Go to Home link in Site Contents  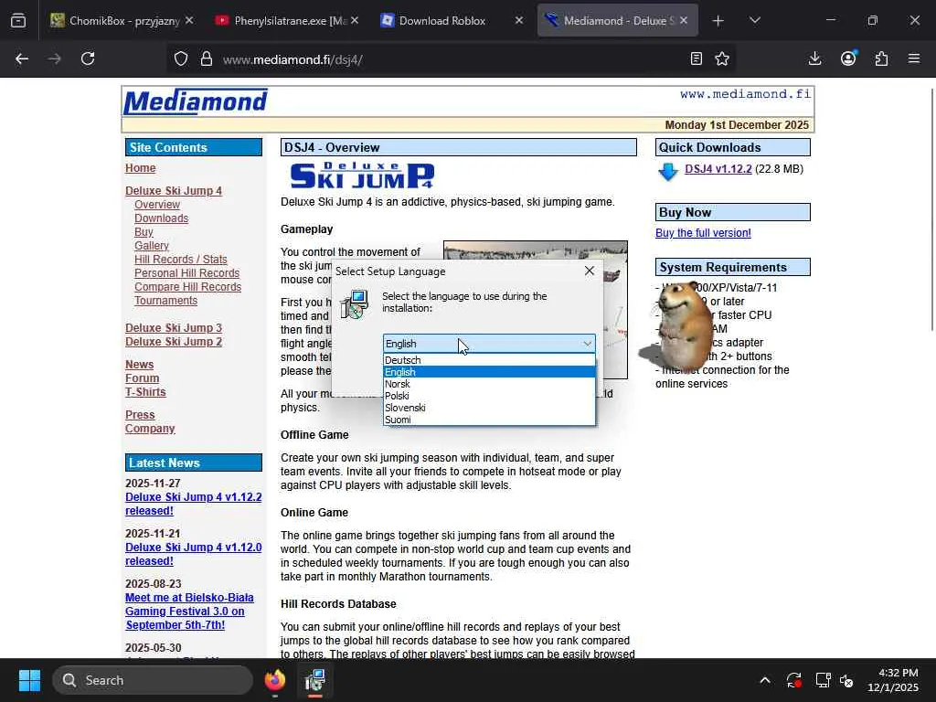pos(140,168)
